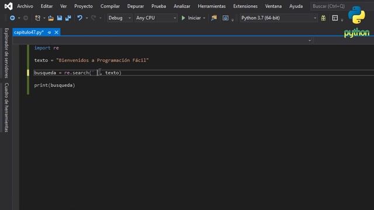The height and width of the screenshot is (210, 374).
Task: Open the toolbar overflow options after camera icon
Action: click(233, 20)
